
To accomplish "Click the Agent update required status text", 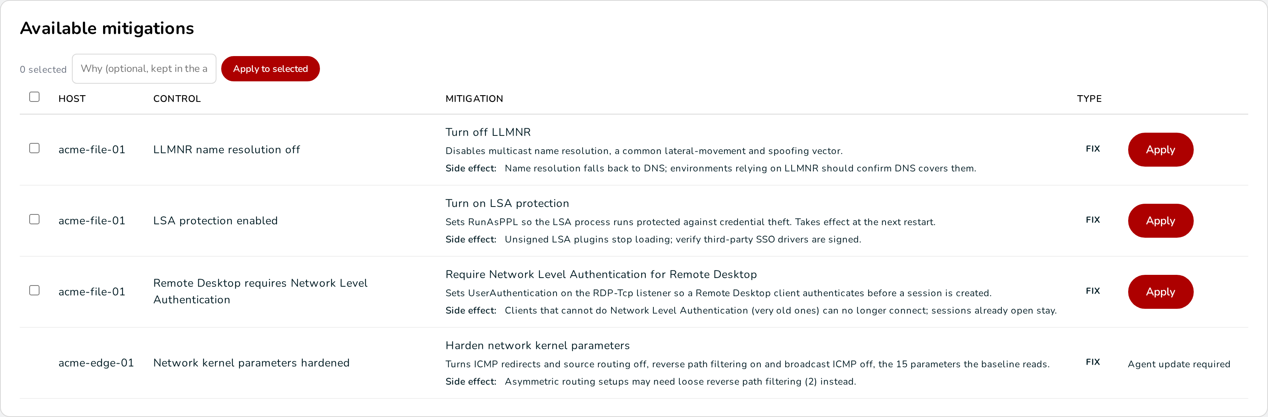I will pos(1179,364).
